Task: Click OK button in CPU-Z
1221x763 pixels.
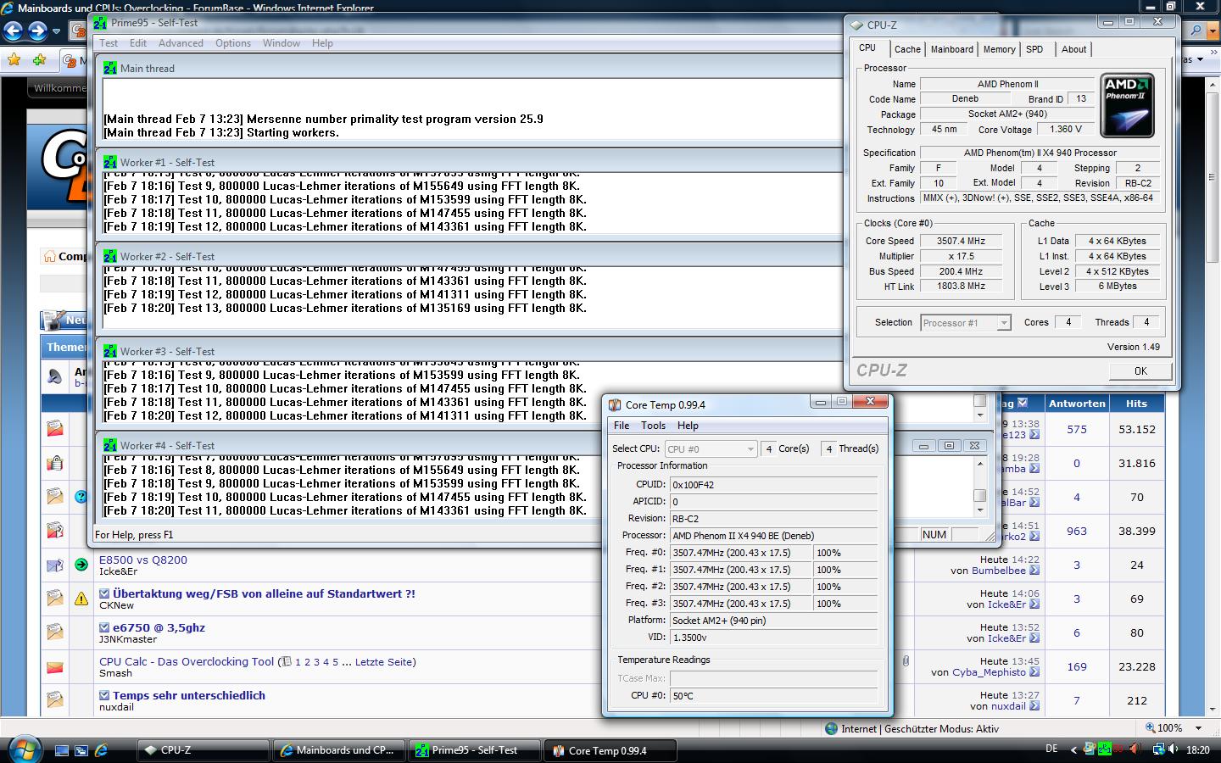Action: tap(1140, 370)
